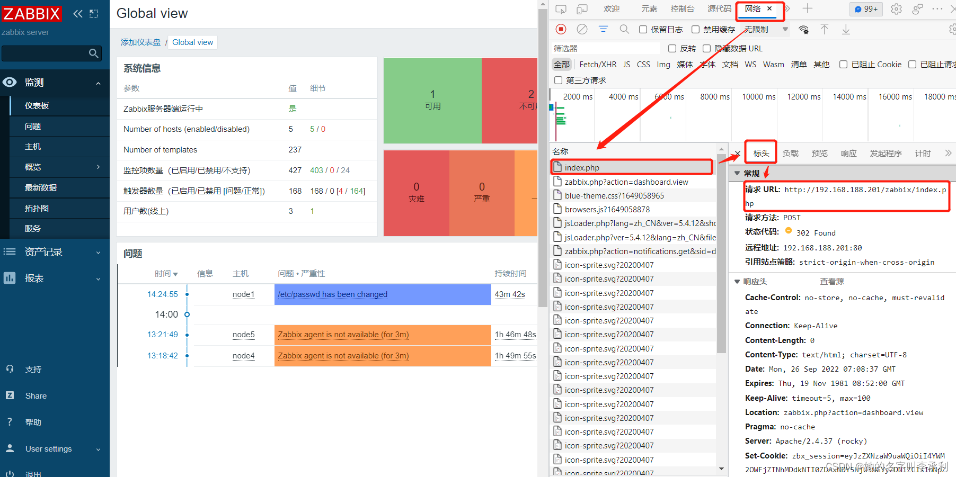956x477 pixels.
Task: Tick the 隐藏数据 URL checkbox
Action: (x=706, y=49)
